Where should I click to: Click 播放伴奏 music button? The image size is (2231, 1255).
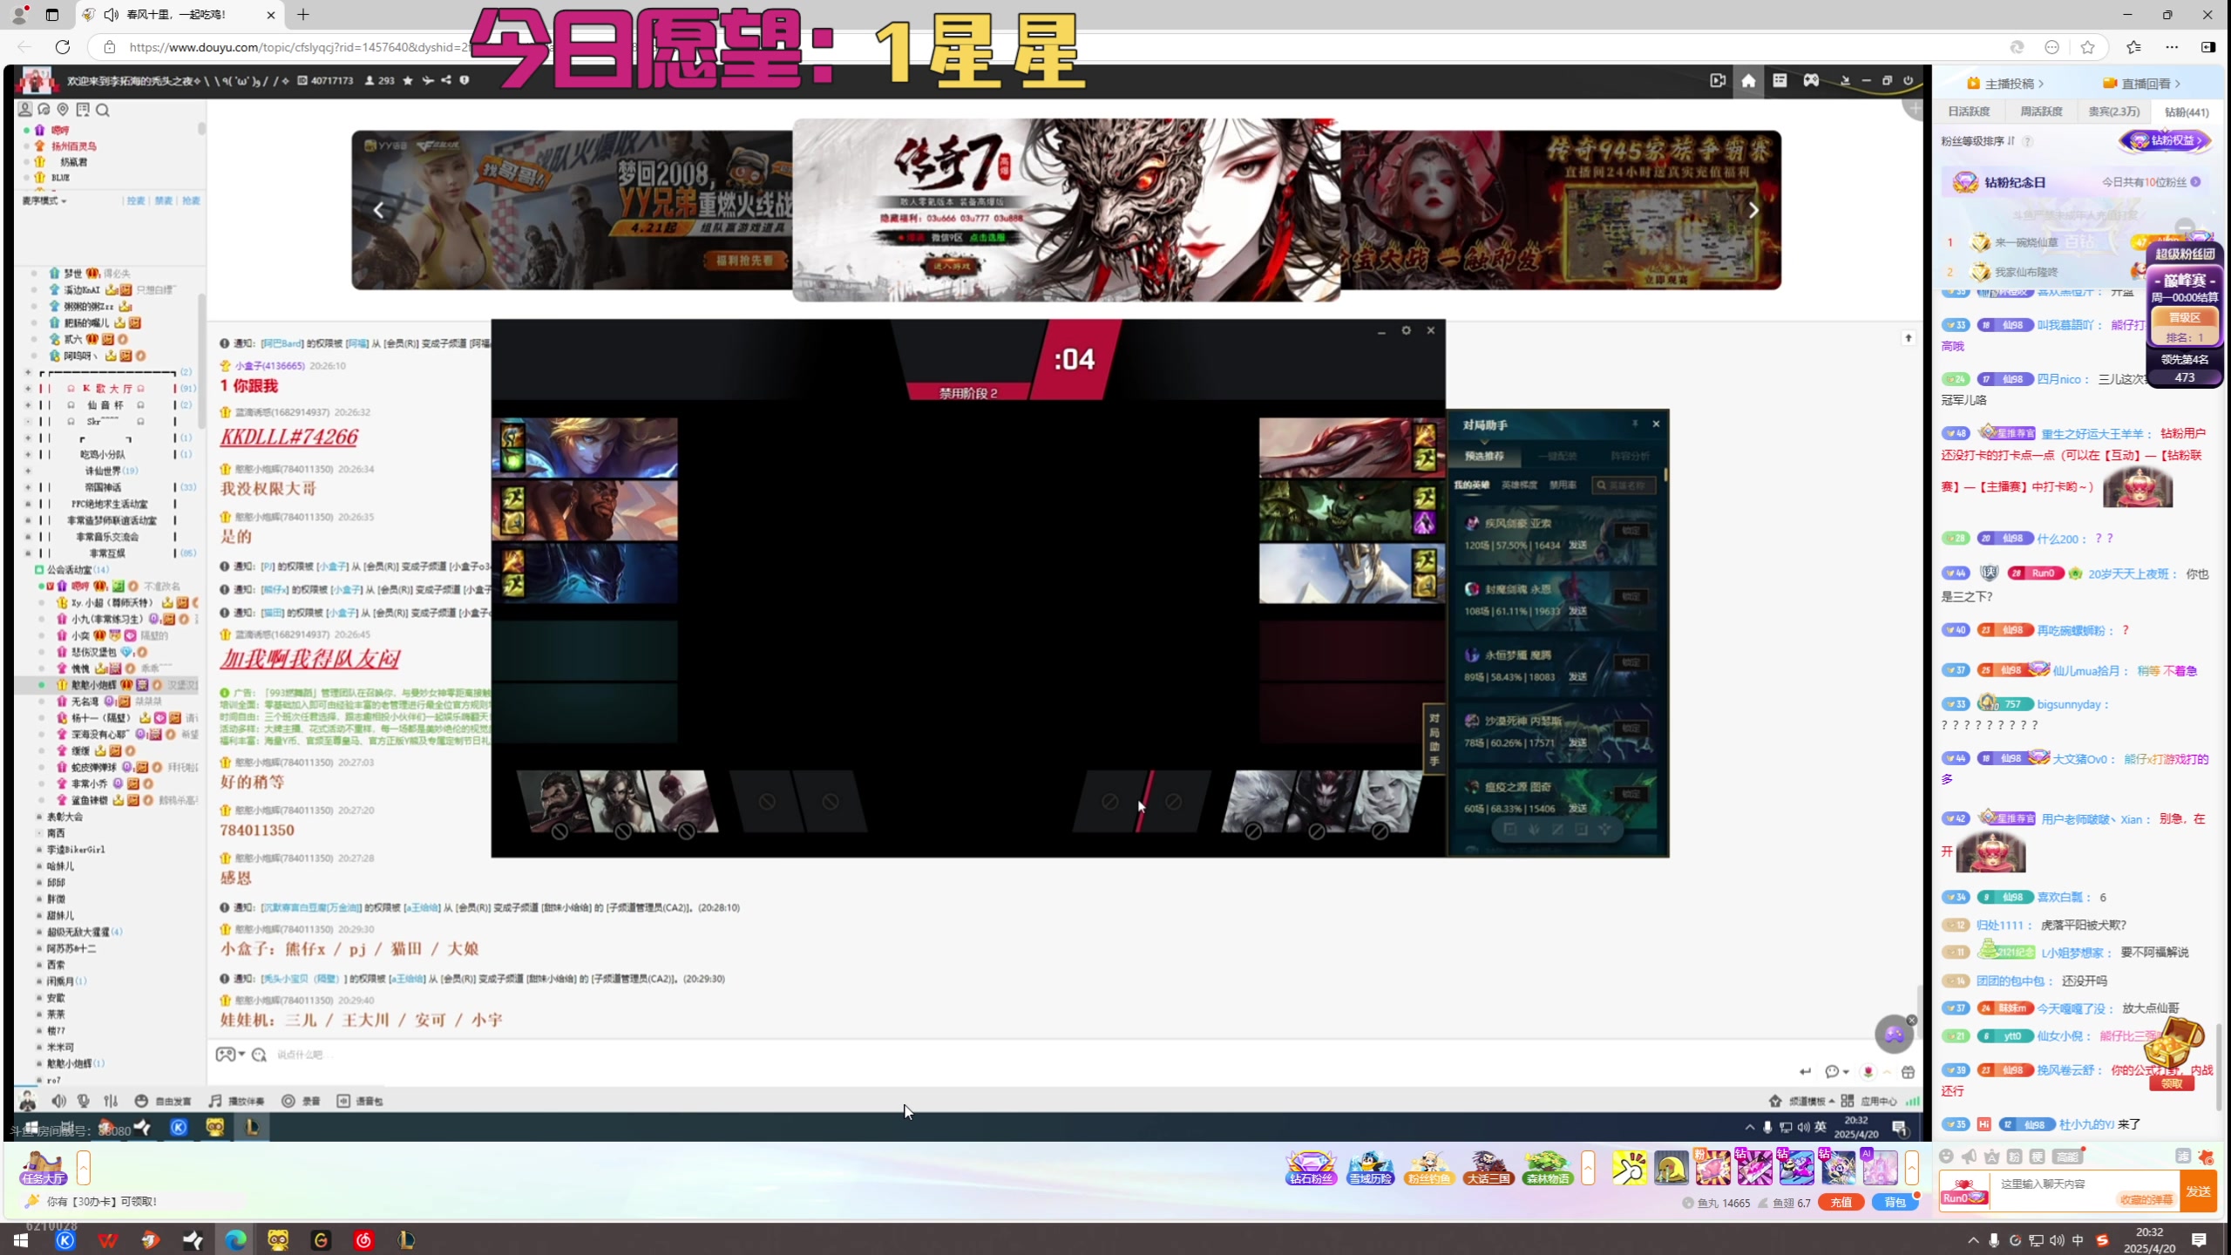tap(236, 1101)
